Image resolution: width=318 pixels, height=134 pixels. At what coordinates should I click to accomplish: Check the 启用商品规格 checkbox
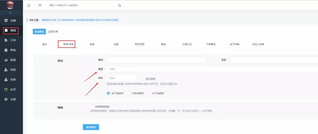(x=92, y=106)
